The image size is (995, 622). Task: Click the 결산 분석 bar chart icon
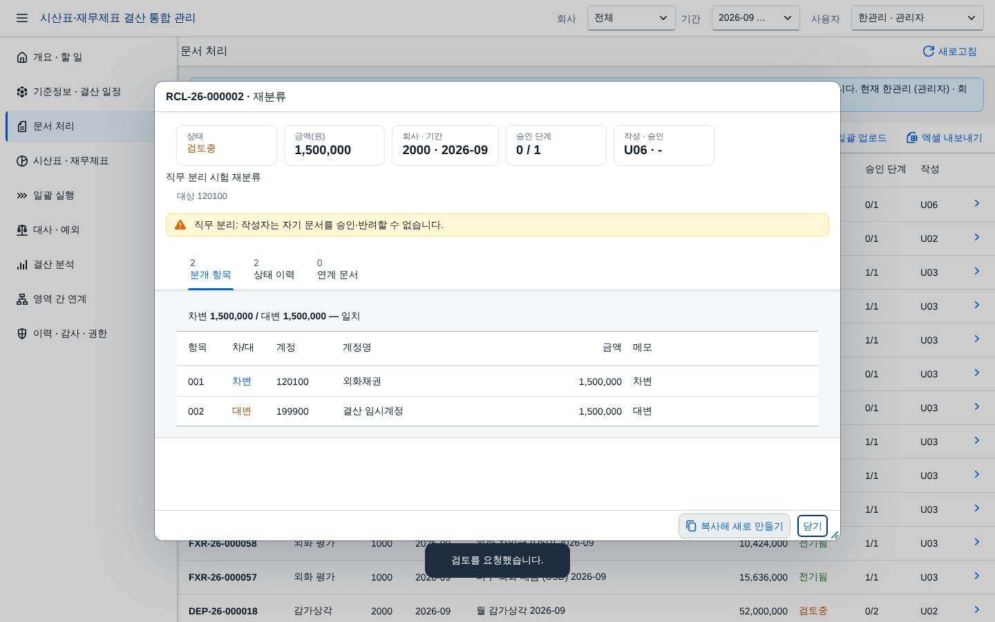22,265
